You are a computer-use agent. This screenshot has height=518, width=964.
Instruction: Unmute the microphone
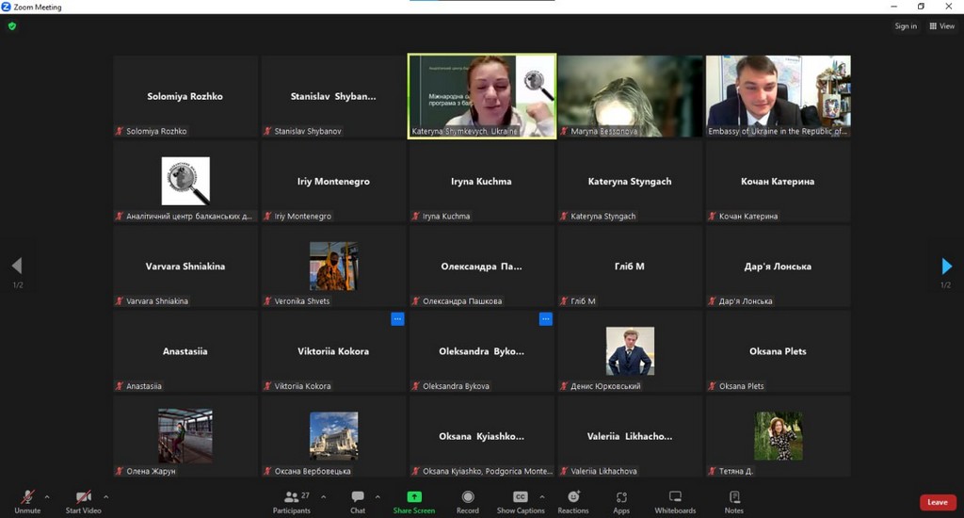pyautogui.click(x=27, y=501)
